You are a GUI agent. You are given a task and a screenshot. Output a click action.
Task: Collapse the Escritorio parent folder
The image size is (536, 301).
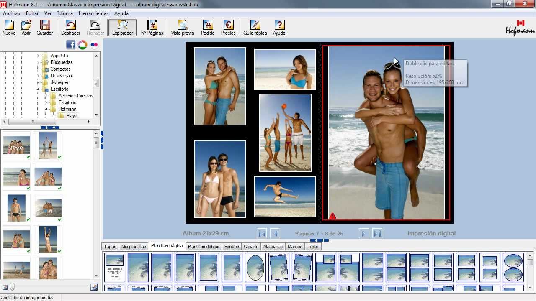38,89
